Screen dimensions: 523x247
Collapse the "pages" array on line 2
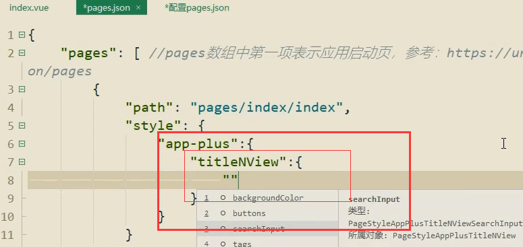click(x=22, y=53)
